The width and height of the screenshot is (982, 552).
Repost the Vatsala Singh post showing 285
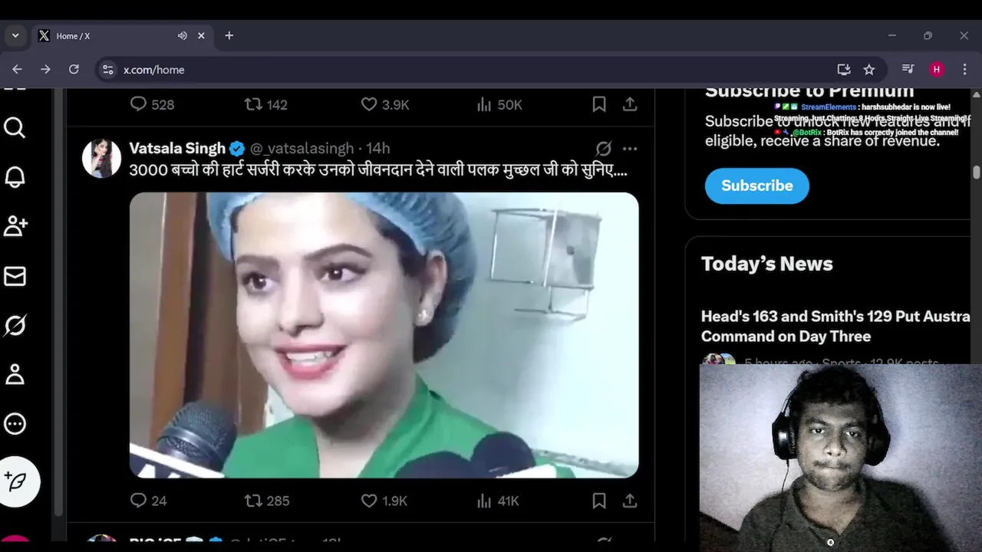pyautogui.click(x=266, y=501)
